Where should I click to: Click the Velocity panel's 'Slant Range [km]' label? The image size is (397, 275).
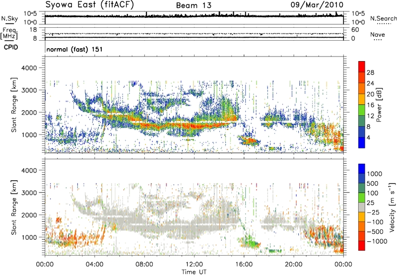(14, 207)
